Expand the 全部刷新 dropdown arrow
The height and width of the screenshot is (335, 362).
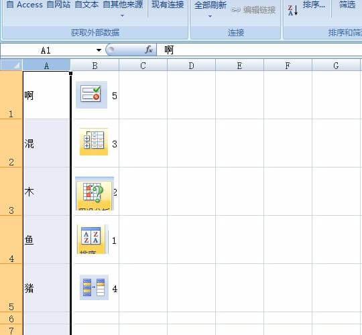click(210, 16)
